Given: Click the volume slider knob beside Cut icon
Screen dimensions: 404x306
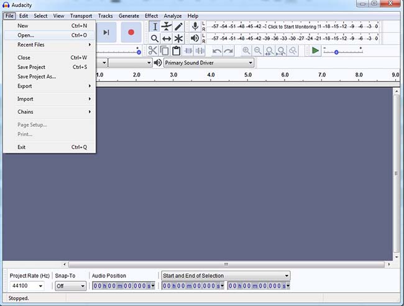Looking at the screenshot, I should [139, 52].
